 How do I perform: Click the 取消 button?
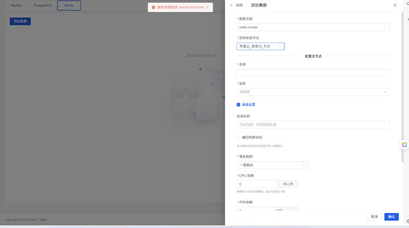click(x=374, y=217)
